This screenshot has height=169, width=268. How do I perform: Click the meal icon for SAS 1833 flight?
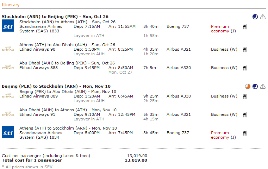245,27
